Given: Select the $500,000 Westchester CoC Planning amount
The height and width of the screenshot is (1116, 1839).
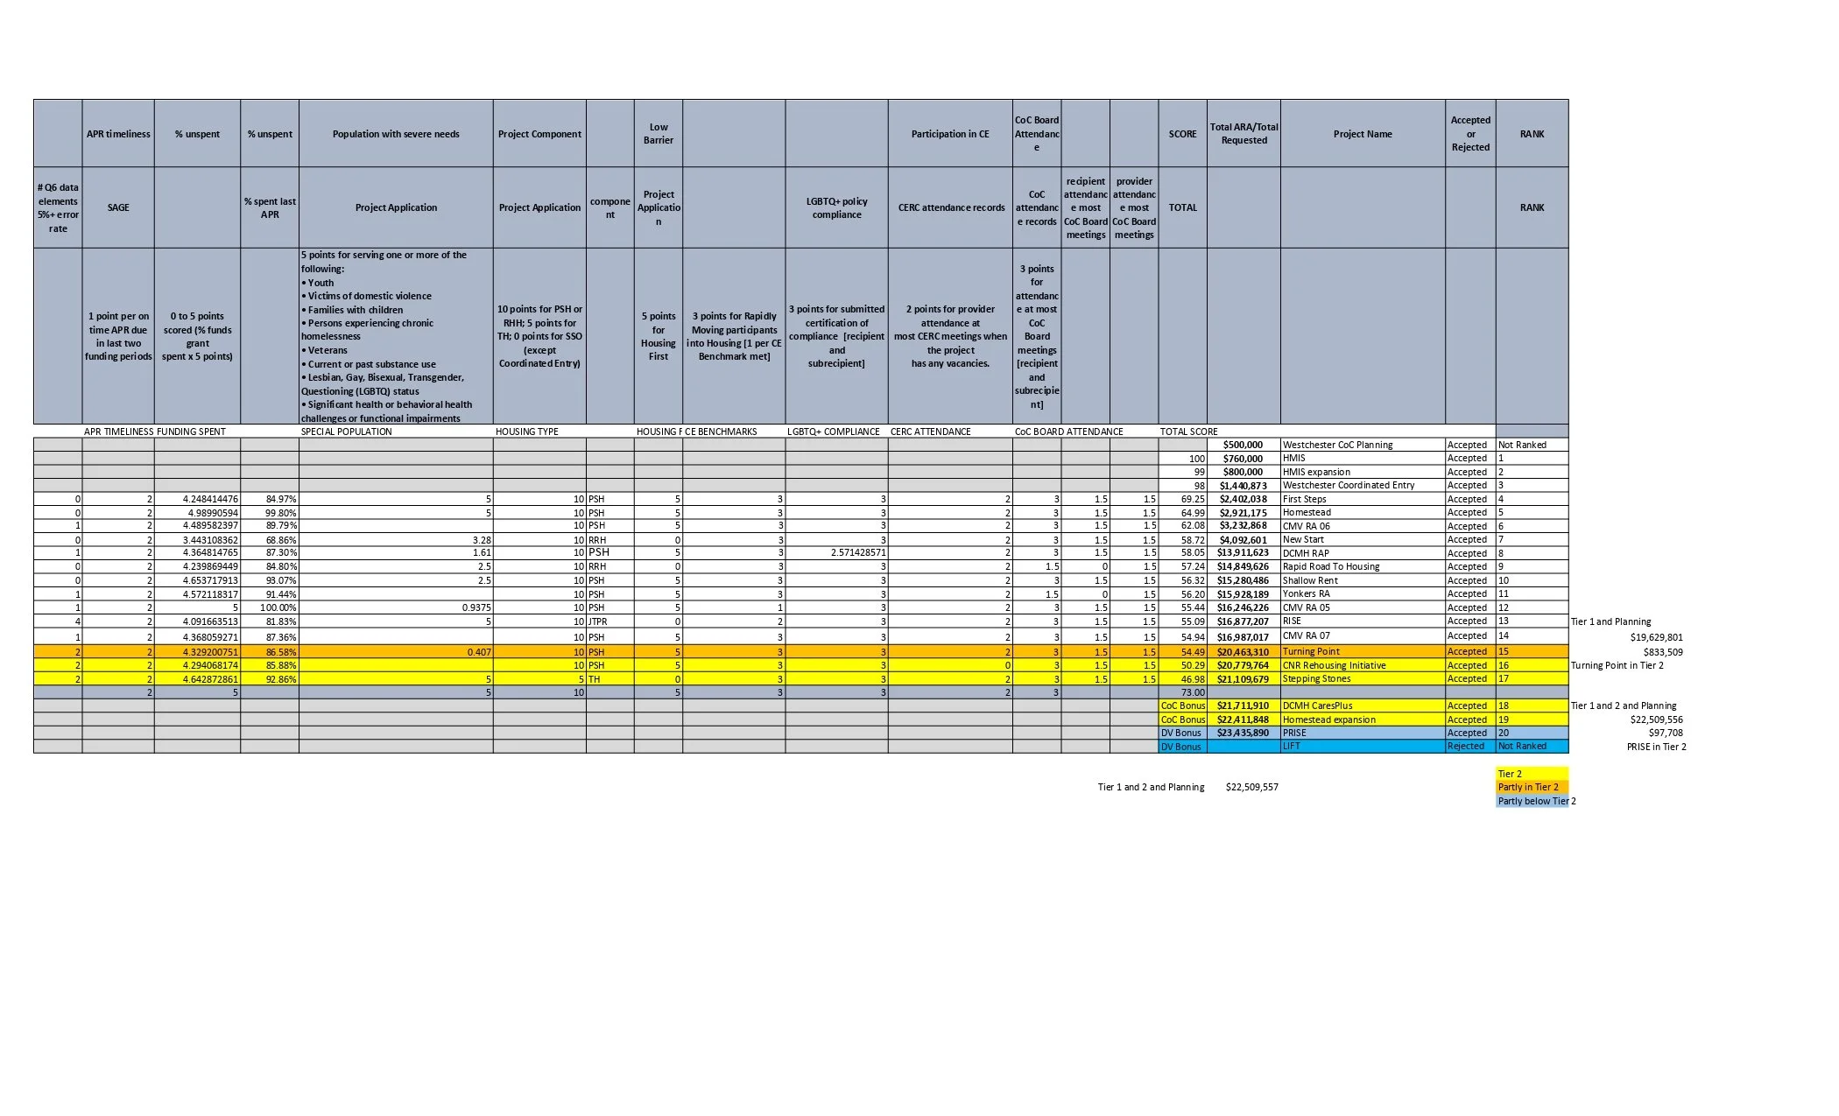Looking at the screenshot, I should (x=1243, y=445).
